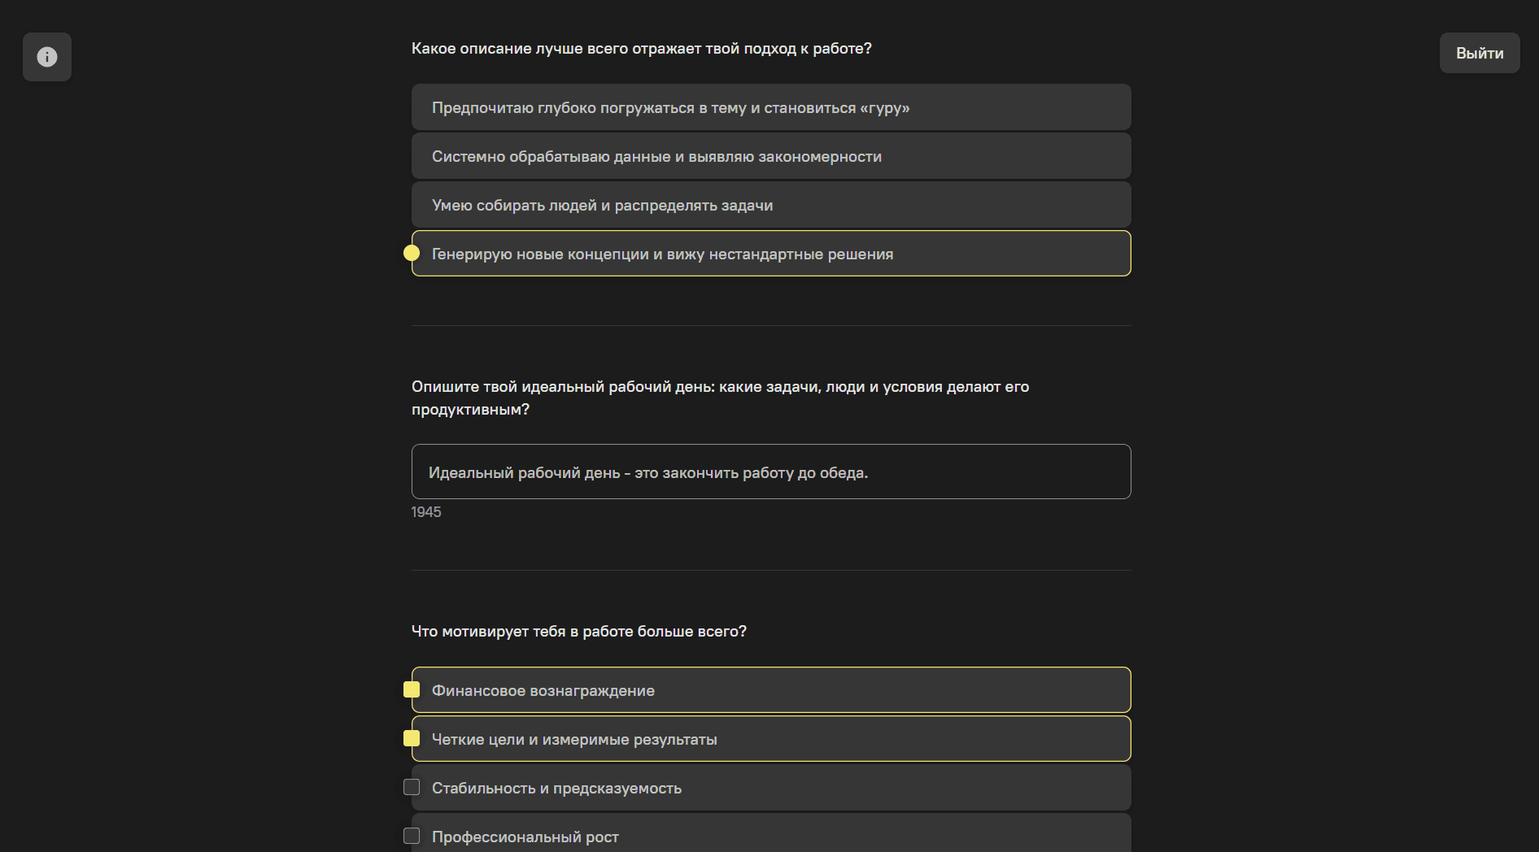
Task: Click the yellow radio dot beside 'Генерирую новые концепции'
Action: tap(412, 254)
